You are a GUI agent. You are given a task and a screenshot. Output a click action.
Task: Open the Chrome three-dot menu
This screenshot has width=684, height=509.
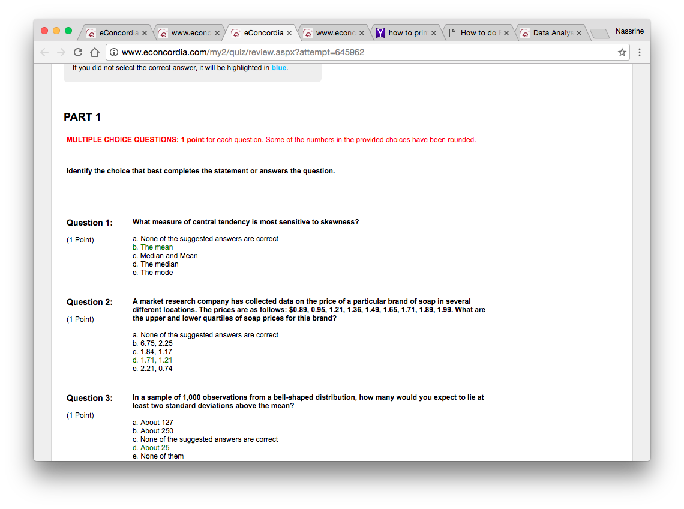pos(640,52)
